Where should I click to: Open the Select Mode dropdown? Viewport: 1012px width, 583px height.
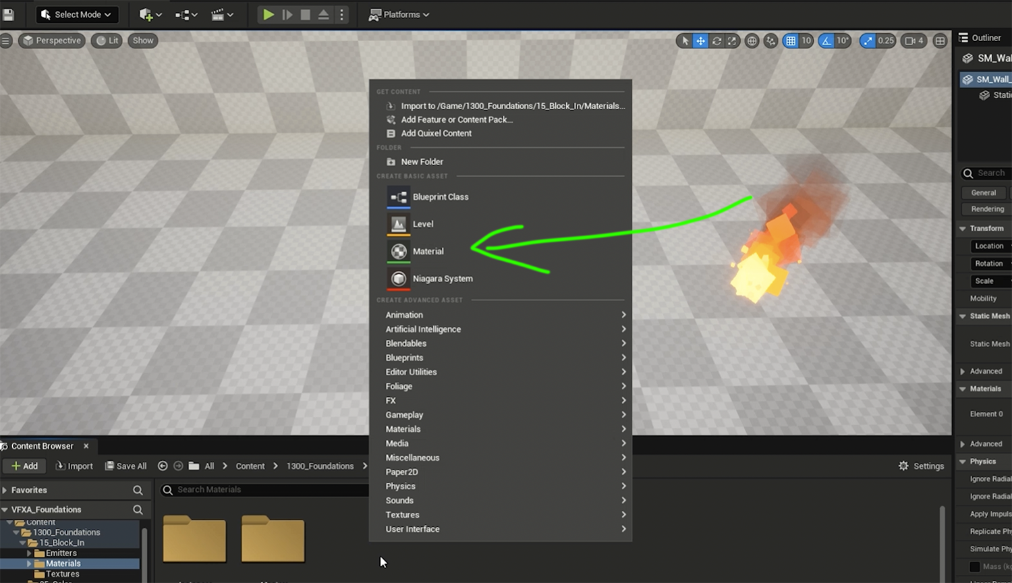(x=76, y=14)
